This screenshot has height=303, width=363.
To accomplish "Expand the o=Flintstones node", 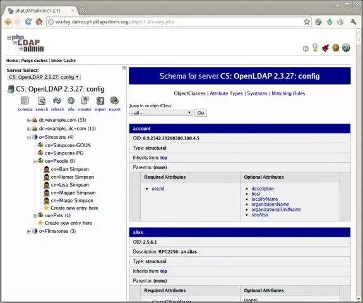I will click(28, 231).
